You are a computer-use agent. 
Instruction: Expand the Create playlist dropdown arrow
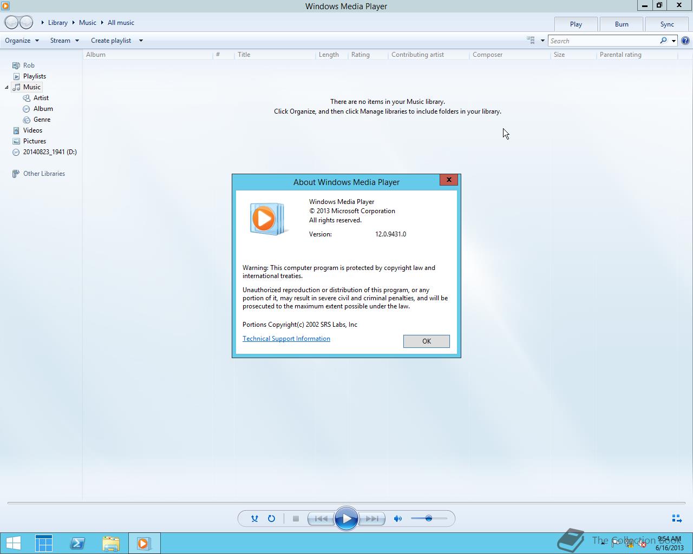(x=141, y=41)
